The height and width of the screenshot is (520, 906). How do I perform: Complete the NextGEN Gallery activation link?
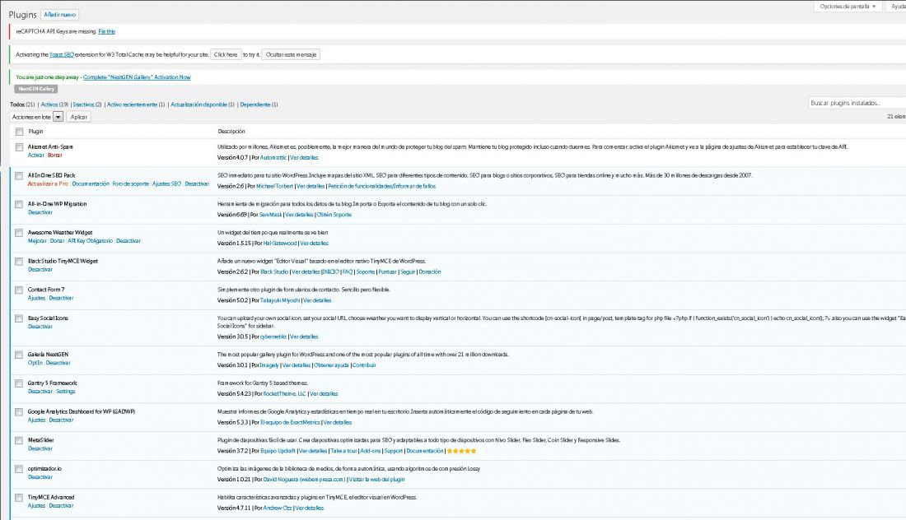tap(137, 77)
